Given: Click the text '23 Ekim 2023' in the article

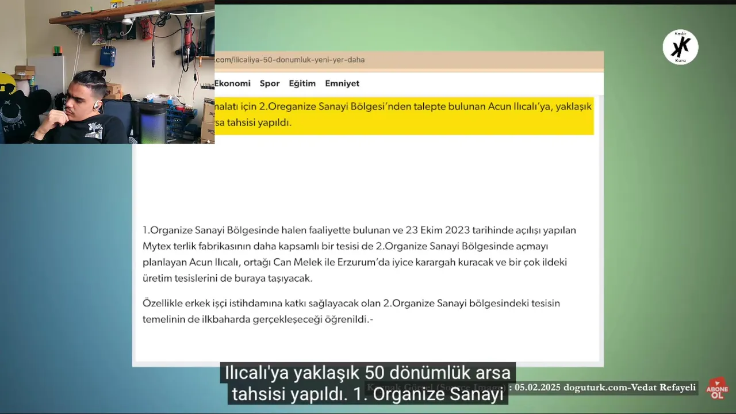Looking at the screenshot, I should point(437,230).
